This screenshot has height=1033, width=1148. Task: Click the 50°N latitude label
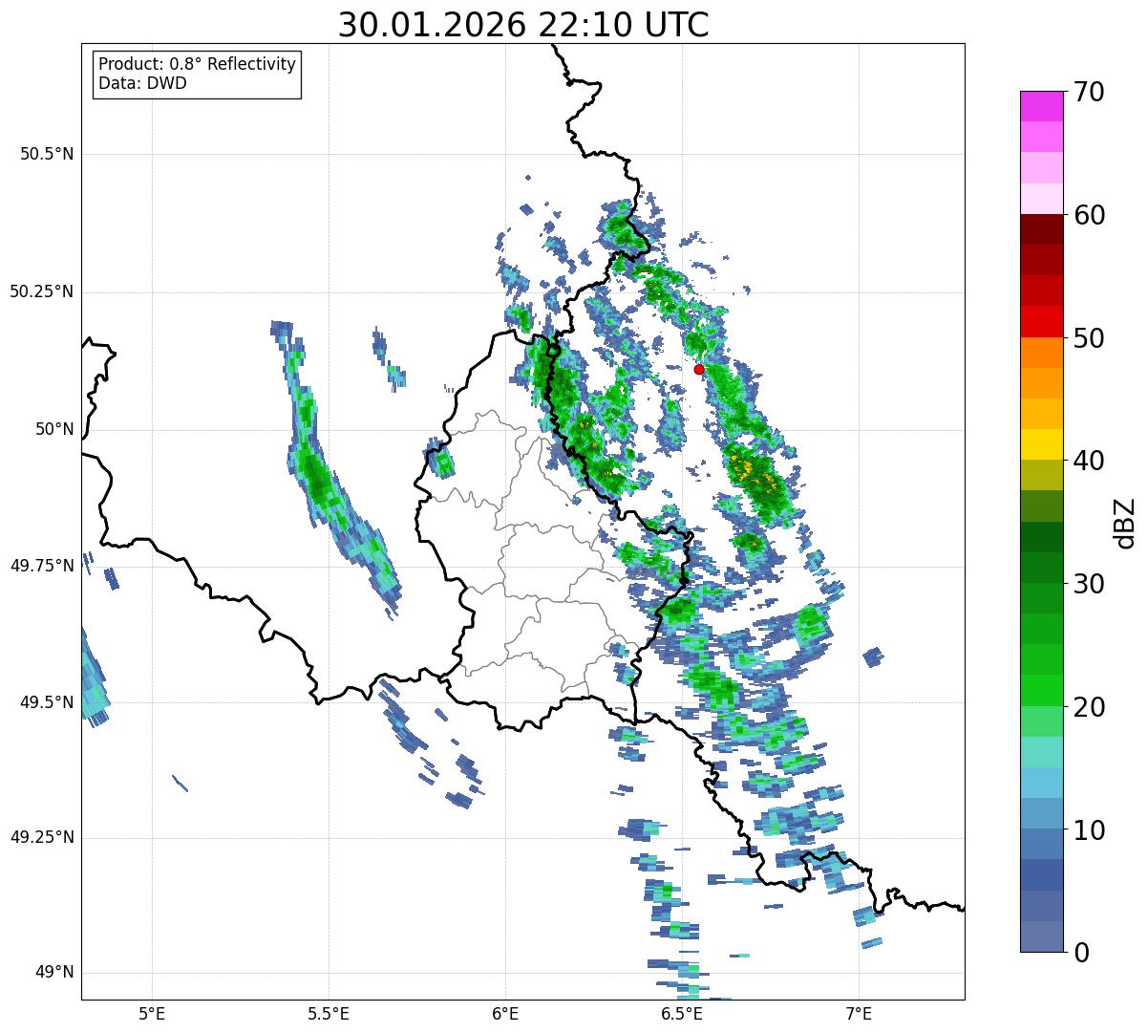54,429
